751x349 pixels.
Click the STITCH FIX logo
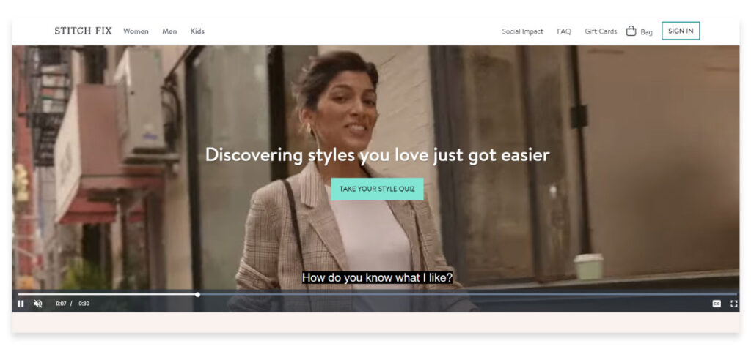point(83,31)
